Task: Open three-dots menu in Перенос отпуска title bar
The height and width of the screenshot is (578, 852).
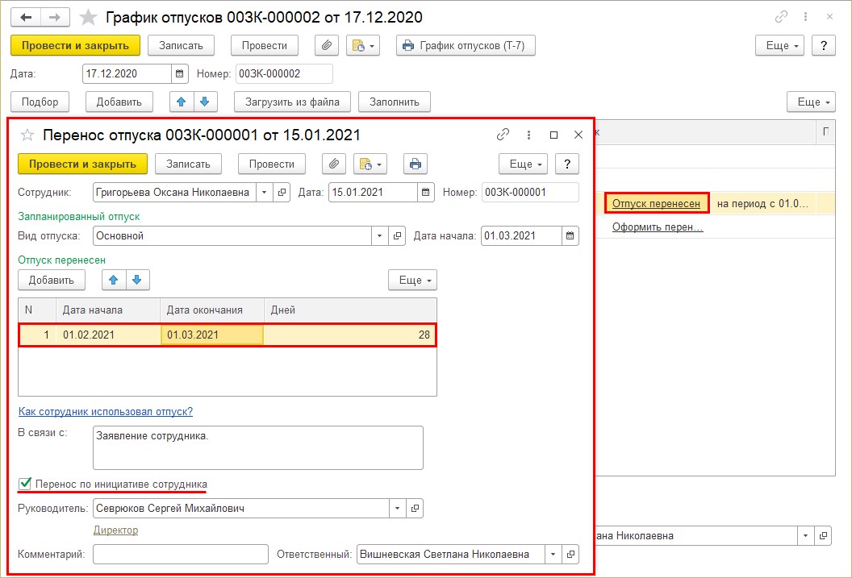Action: [528, 135]
